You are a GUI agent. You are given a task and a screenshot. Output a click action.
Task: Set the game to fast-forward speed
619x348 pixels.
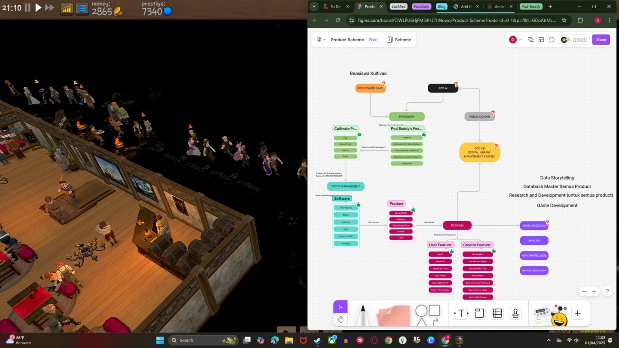coord(49,7)
